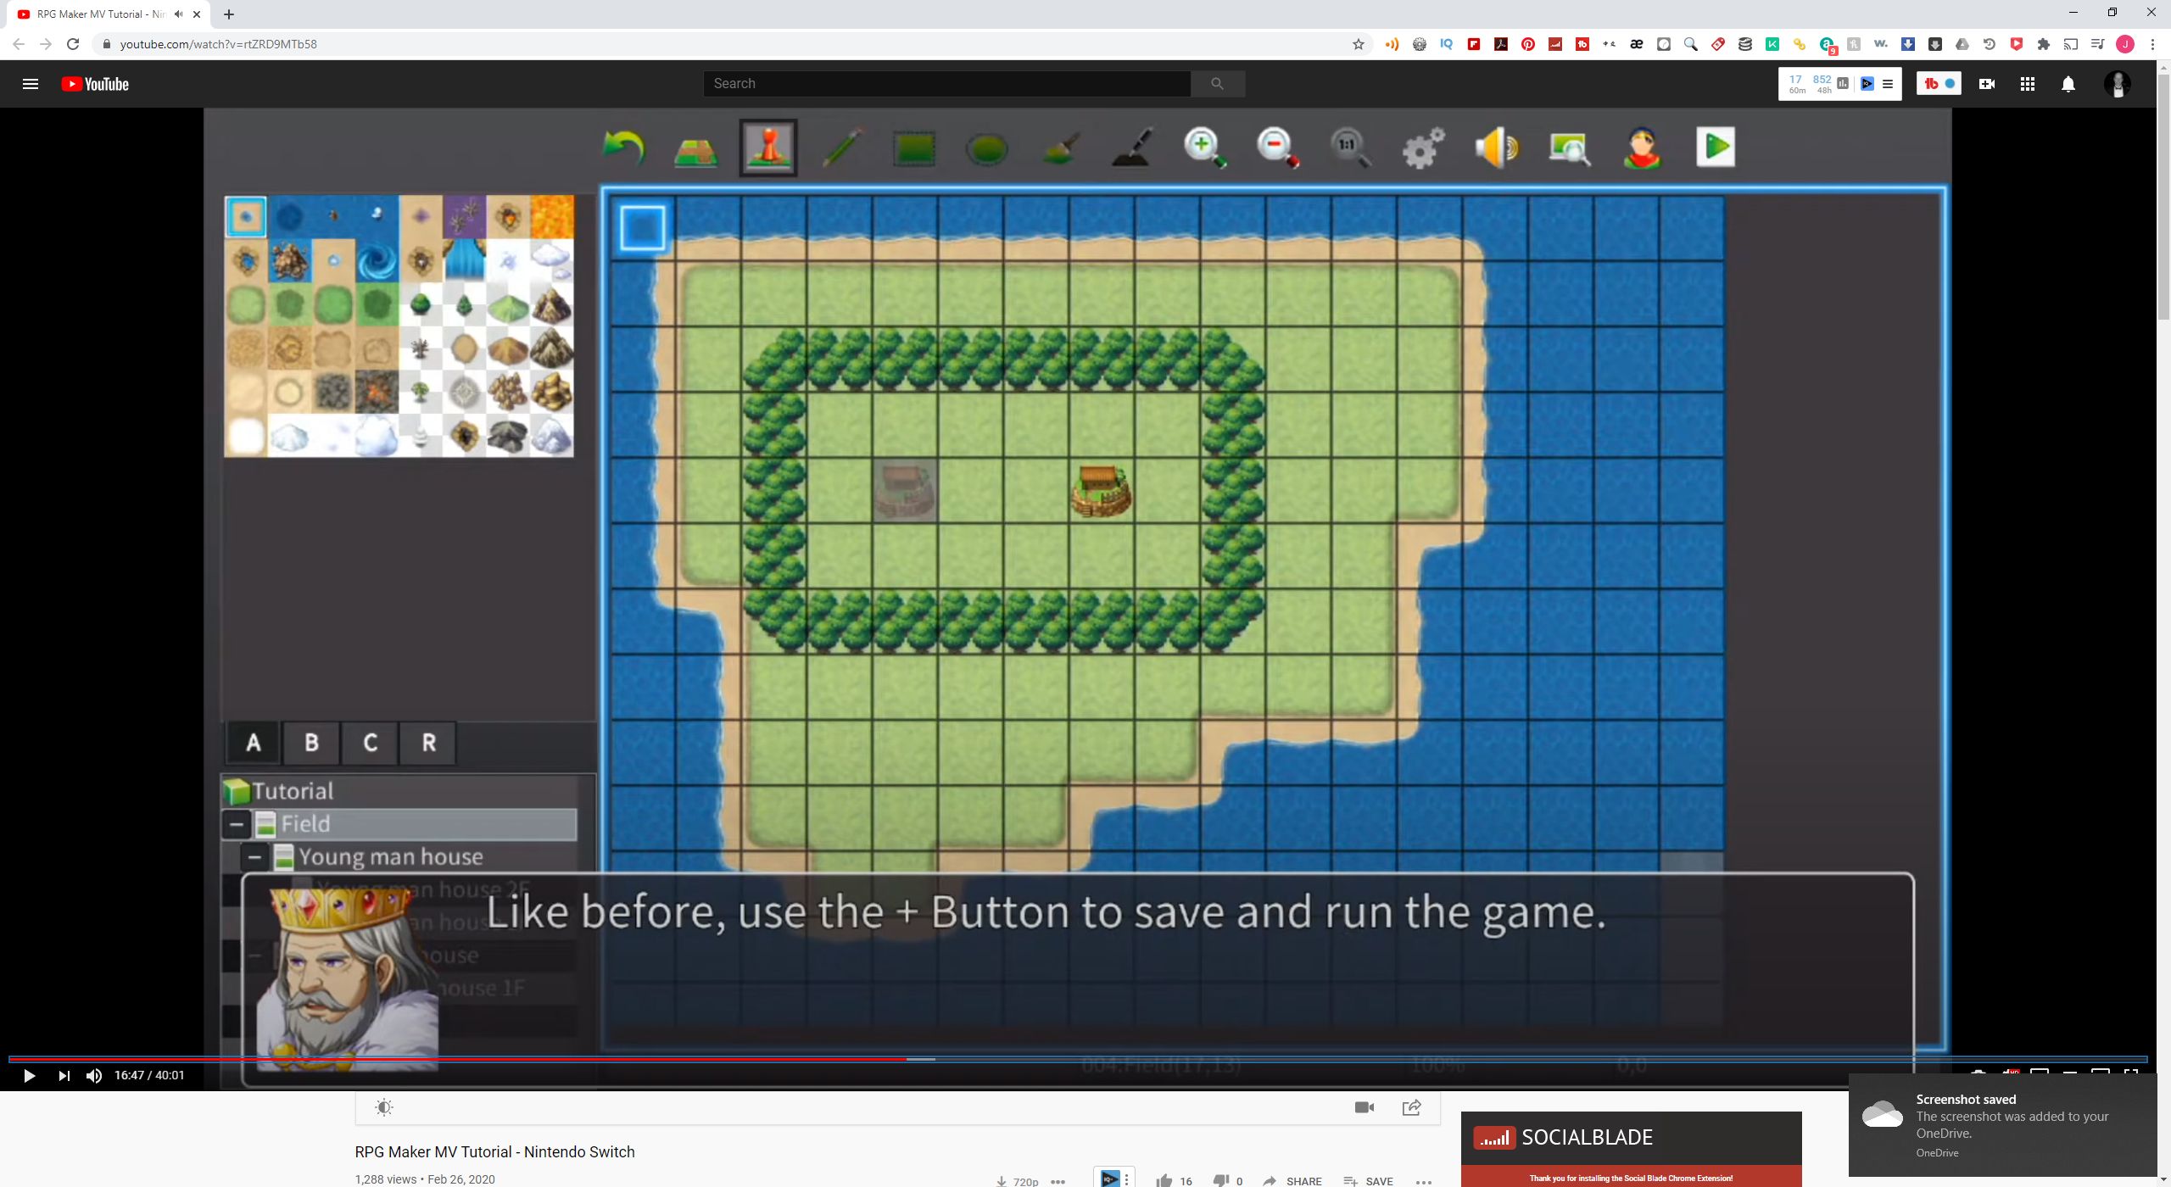The height and width of the screenshot is (1187, 2171).
Task: Pick the selected ocean tile in palette
Action: click(x=246, y=217)
